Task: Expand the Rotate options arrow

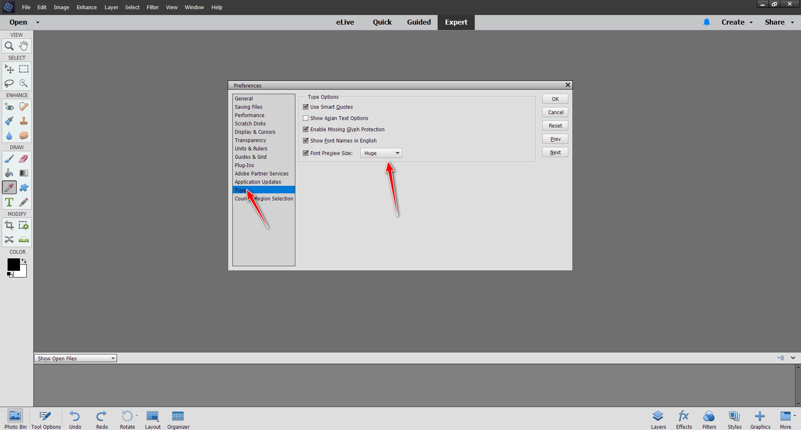Action: click(x=137, y=415)
